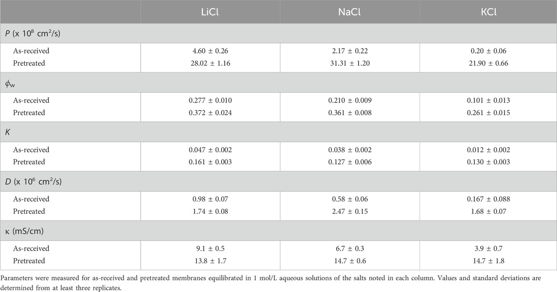
Task: Click the NaCl column header
Action: tap(349, 12)
